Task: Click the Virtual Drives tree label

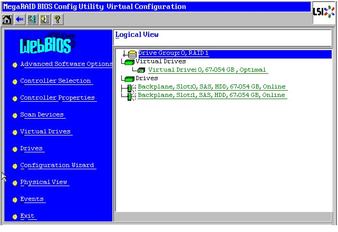Action: click(x=161, y=62)
